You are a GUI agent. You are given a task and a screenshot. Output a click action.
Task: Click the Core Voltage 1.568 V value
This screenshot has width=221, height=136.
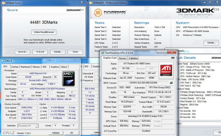52,84
